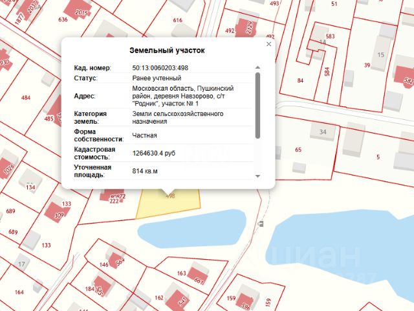Click map parcel labeled 163
Screen dimensions: 414x311
(x=181, y=273)
